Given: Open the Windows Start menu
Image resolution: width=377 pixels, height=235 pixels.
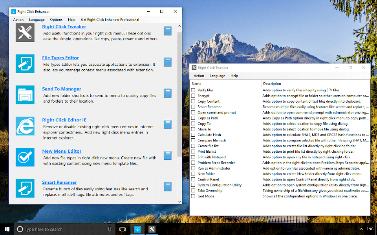Looking at the screenshot, I should coord(7,229).
